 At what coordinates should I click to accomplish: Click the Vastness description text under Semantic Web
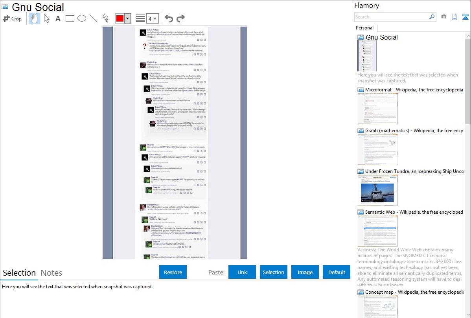[x=410, y=267]
